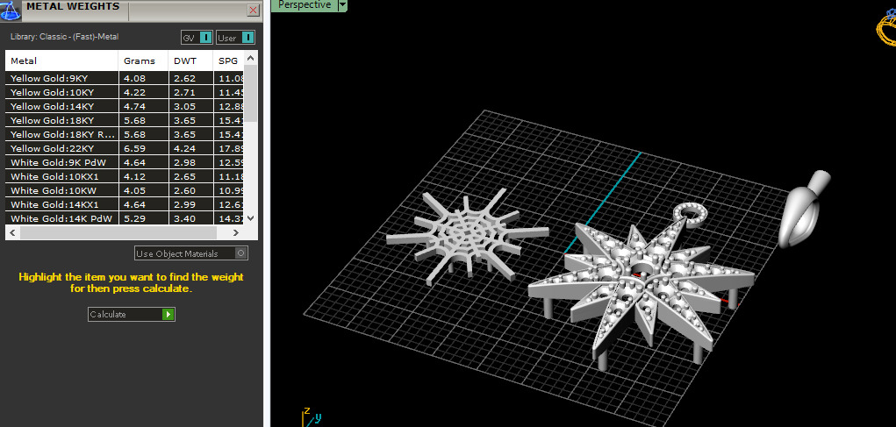Select row Yellow Gold:18KY

pyautogui.click(x=125, y=120)
